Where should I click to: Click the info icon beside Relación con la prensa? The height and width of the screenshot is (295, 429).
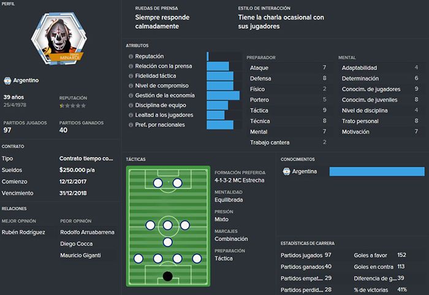pyautogui.click(x=131, y=66)
